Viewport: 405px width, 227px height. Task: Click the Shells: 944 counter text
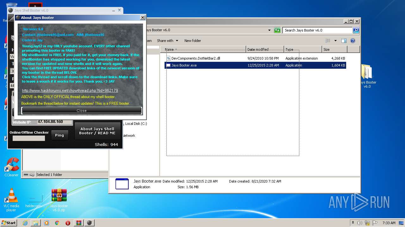click(106, 144)
